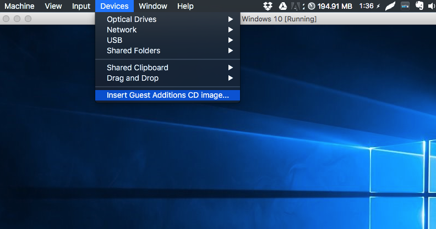Expand the Drag and Drop submenu arrow
The height and width of the screenshot is (229, 436).
click(231, 78)
